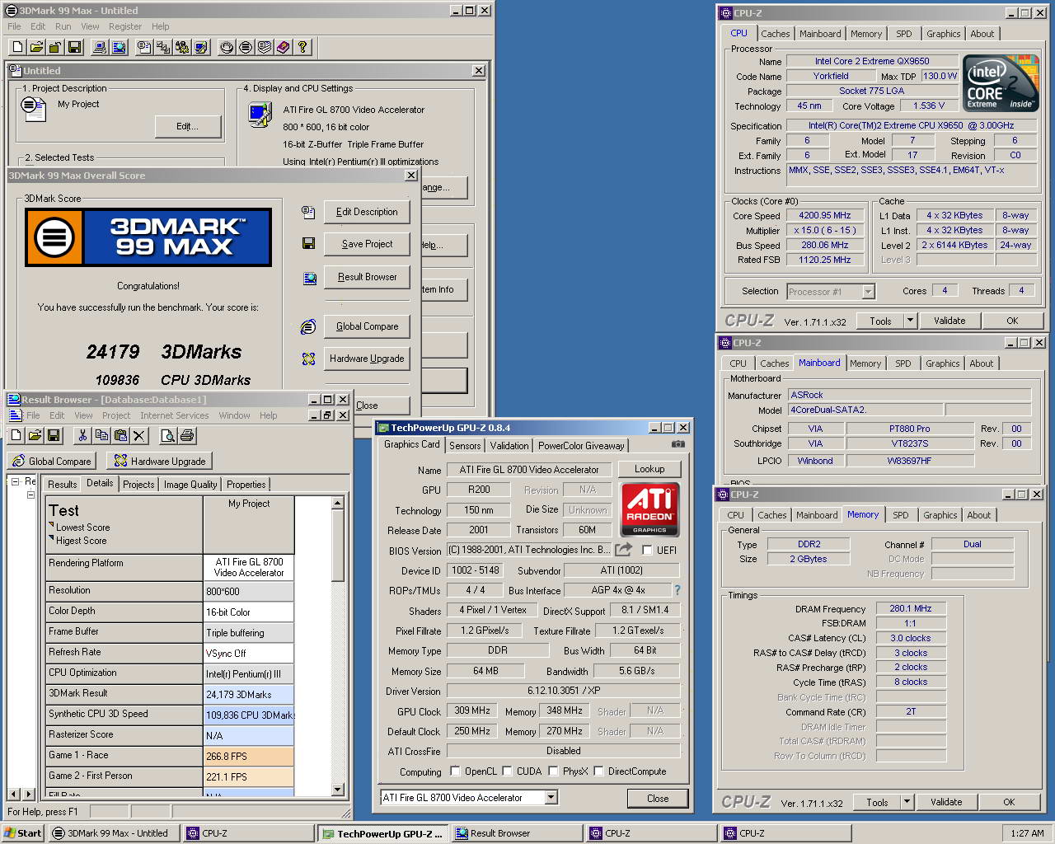1055x844 pixels.
Task: Open Internet Services menu in Result Browser
Action: 174,415
